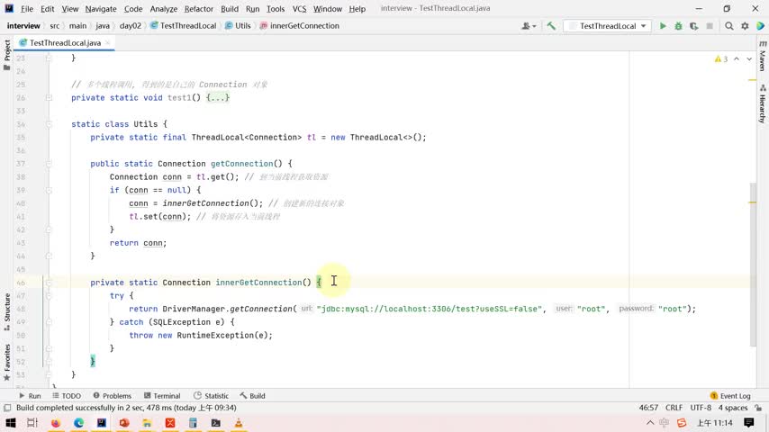Show hidden system tray icons

[x=650, y=423]
